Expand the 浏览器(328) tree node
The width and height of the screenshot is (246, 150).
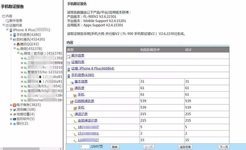[x=11, y=110]
